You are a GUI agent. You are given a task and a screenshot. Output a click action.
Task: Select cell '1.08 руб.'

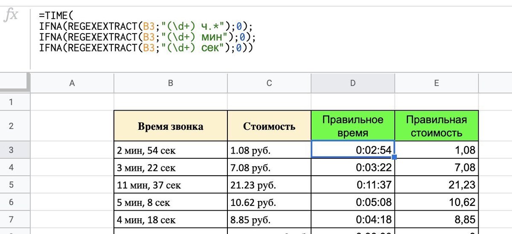tap(269, 150)
